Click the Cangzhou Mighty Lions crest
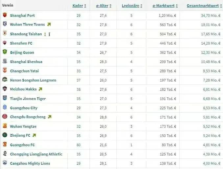Screen dimensions: 223x169 (5, 163)
